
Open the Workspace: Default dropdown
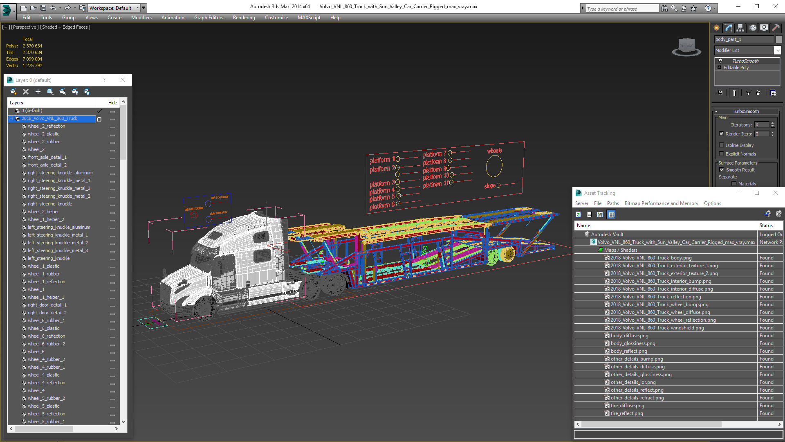tap(114, 8)
